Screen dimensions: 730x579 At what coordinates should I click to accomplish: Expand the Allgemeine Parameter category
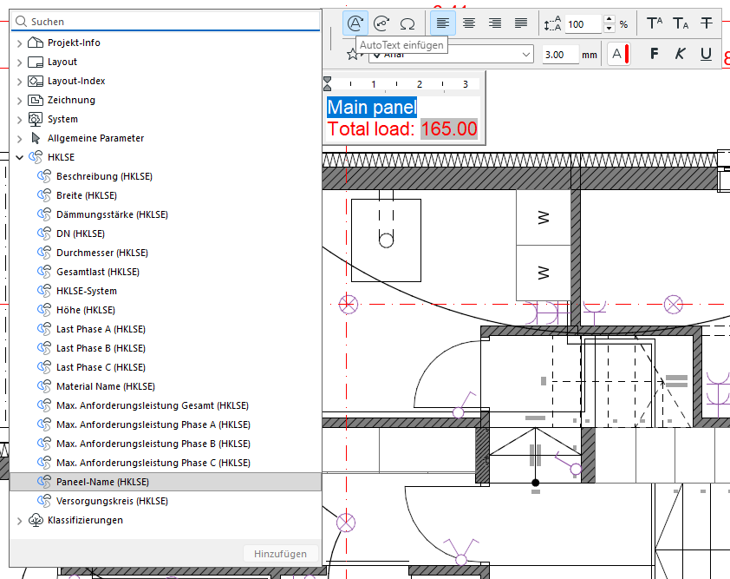pos(19,139)
